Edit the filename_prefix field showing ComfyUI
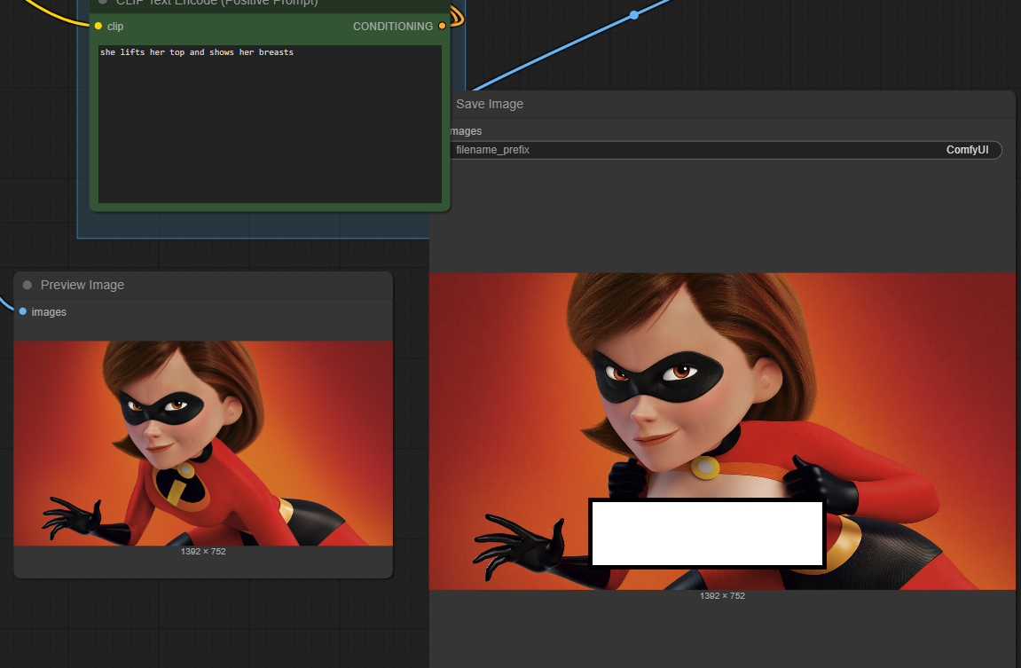Image resolution: width=1021 pixels, height=668 pixels. 725,150
